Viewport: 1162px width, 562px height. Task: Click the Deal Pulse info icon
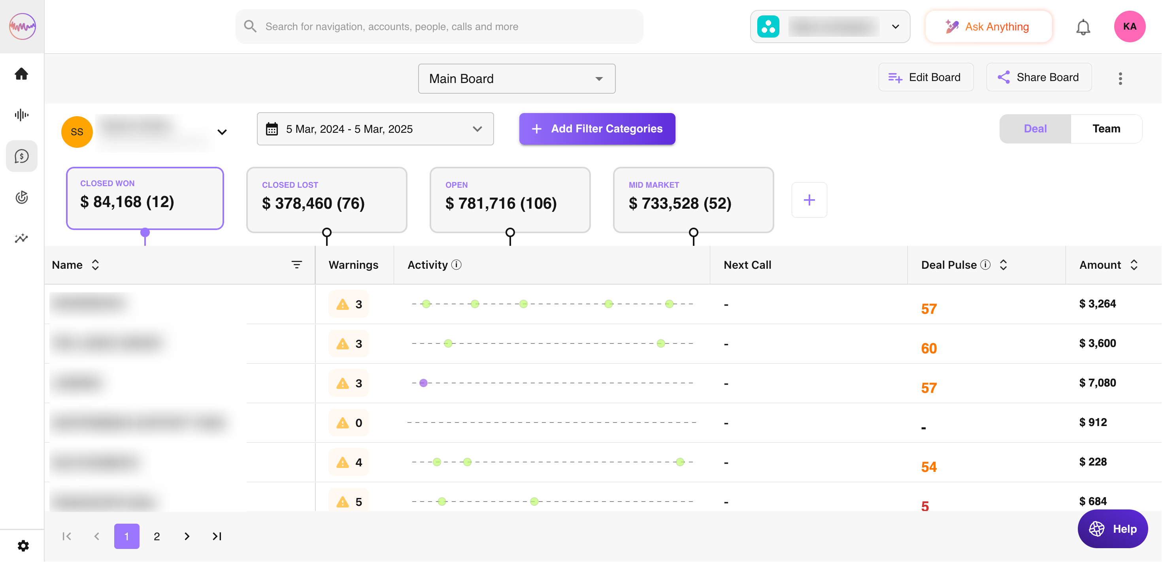[986, 265]
